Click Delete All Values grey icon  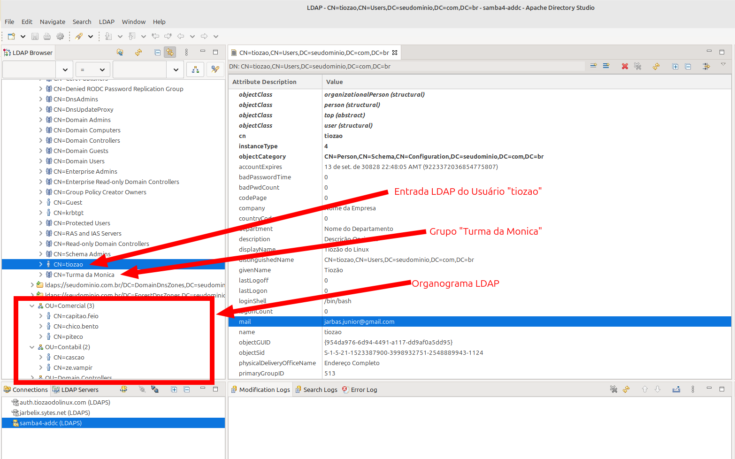637,66
